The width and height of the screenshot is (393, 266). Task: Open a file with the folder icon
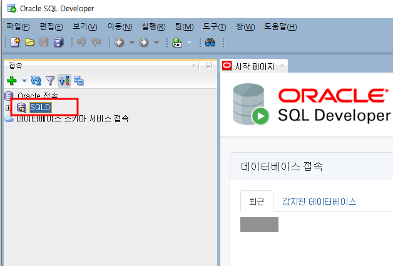(29, 42)
